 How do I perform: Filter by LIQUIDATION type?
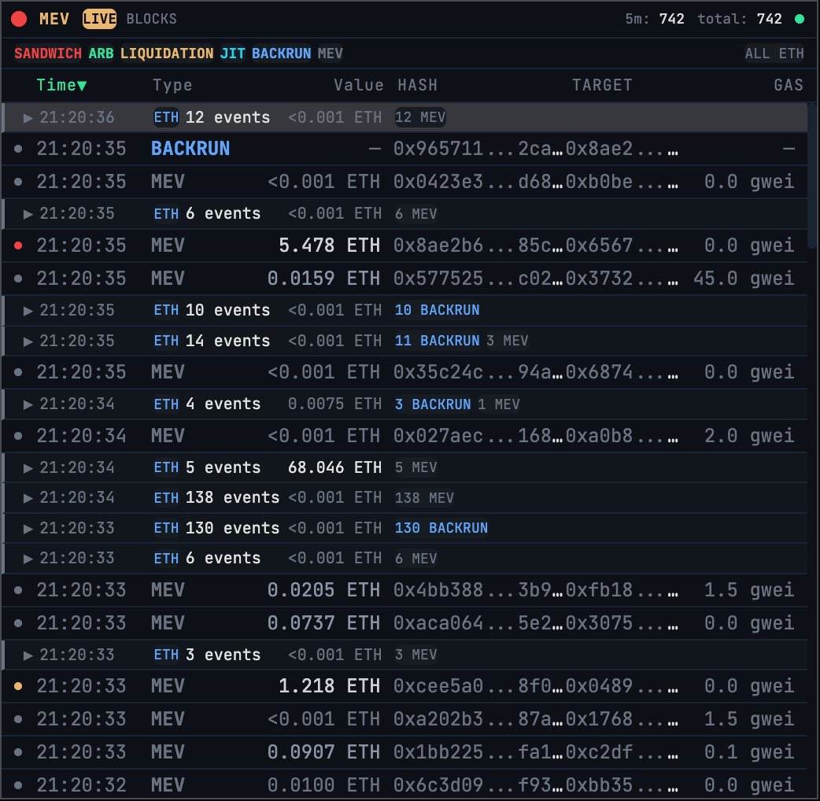[x=167, y=54]
